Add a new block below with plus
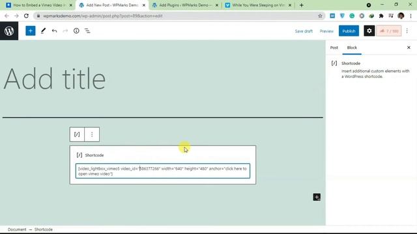Image resolution: width=417 pixels, height=234 pixels. tap(317, 197)
